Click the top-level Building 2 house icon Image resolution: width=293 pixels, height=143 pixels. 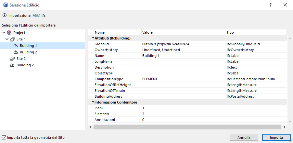point(13,65)
